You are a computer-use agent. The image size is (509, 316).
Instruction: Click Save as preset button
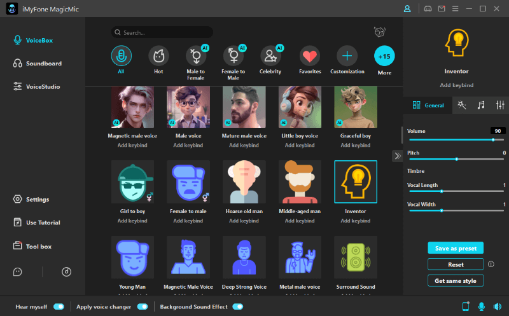456,248
